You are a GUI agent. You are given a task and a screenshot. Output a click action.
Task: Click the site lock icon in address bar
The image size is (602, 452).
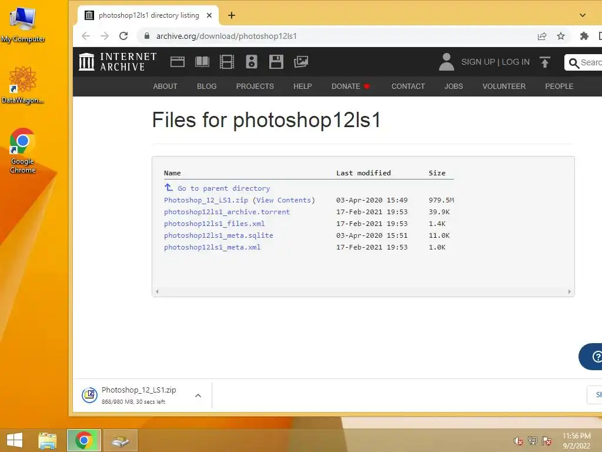[146, 36]
